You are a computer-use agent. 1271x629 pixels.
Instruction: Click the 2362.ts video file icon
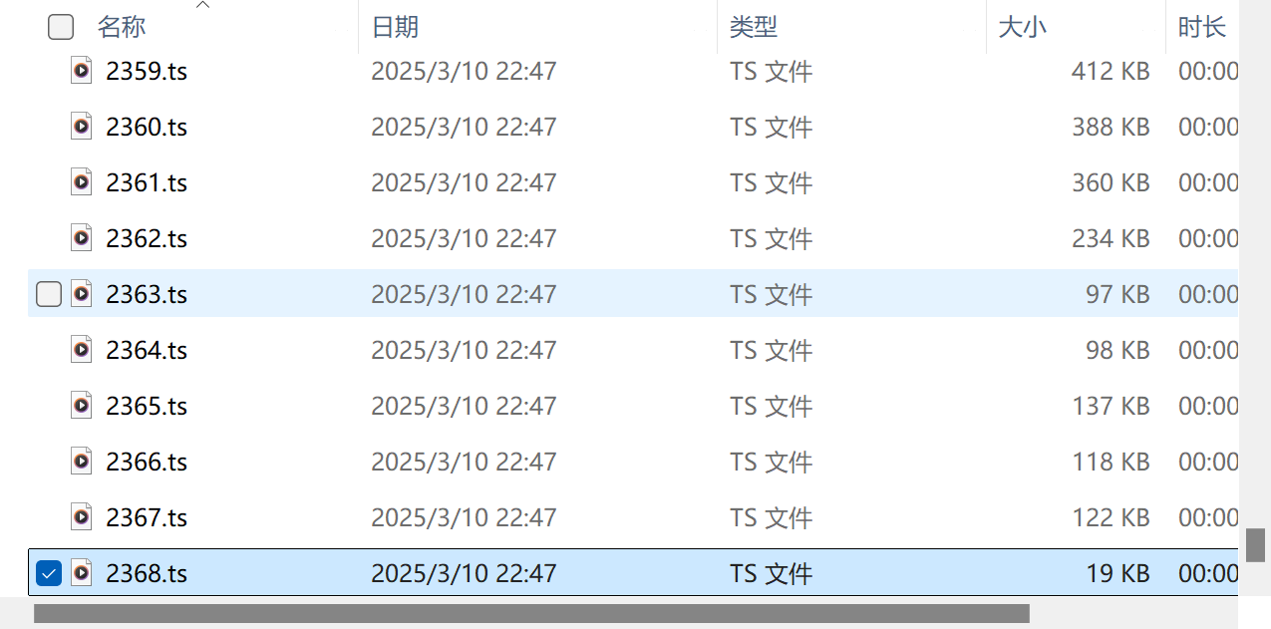(x=82, y=238)
